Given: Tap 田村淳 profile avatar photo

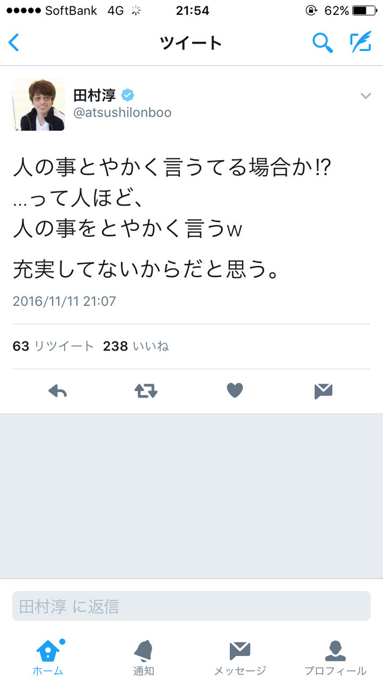Looking at the screenshot, I should click(x=38, y=104).
